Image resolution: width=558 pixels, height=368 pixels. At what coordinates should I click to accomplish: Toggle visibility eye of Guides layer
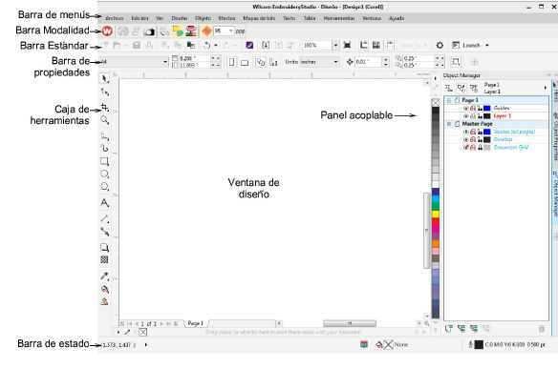465,108
